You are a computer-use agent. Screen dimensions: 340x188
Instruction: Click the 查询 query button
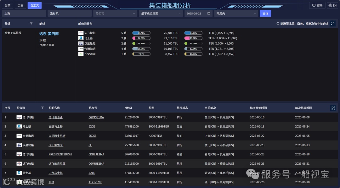point(265,14)
